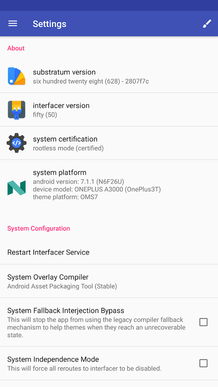This screenshot has height=387, width=218.
Task: Tap the Android Nougat N logo
Action: click(x=16, y=188)
